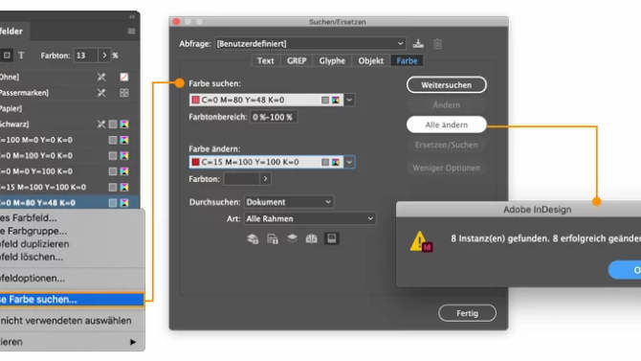Viewport: 641px width, 361px height.
Task: Click the empty Farbton field under Farbe ändern
Action: [x=242, y=179]
